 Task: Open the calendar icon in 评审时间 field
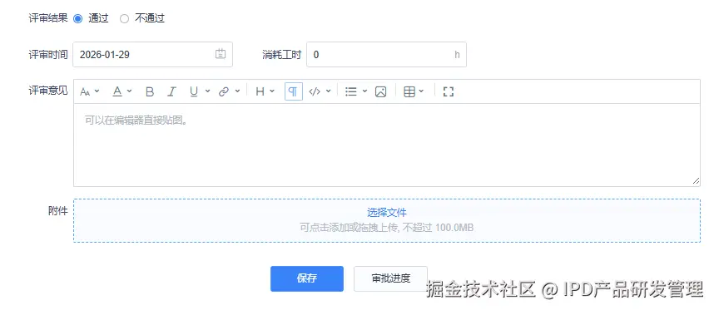[x=221, y=54]
